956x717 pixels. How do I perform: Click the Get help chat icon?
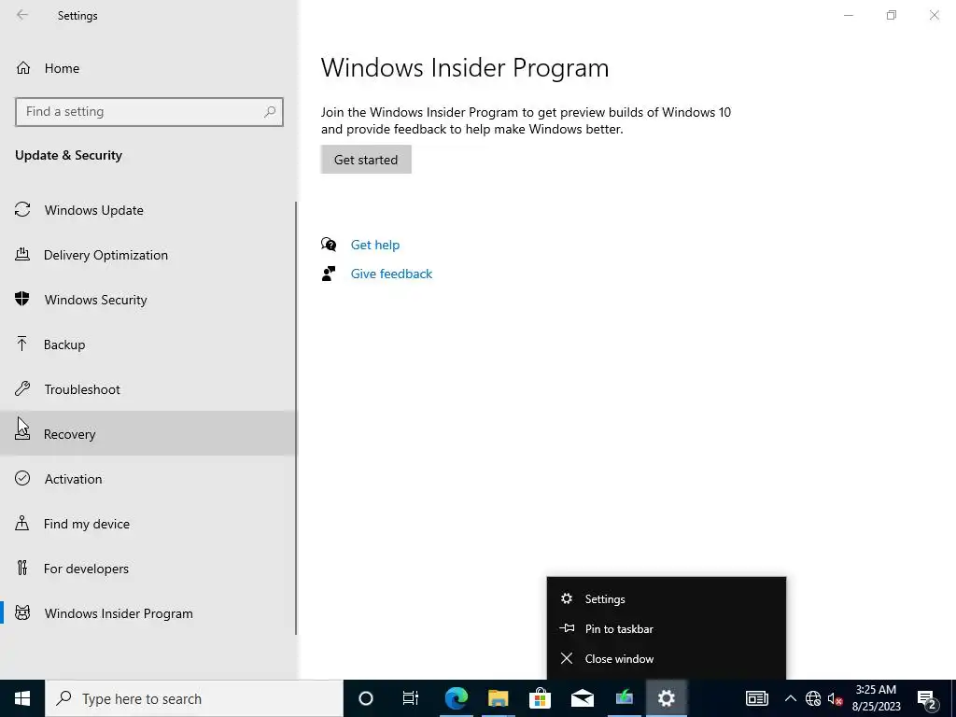pos(329,245)
